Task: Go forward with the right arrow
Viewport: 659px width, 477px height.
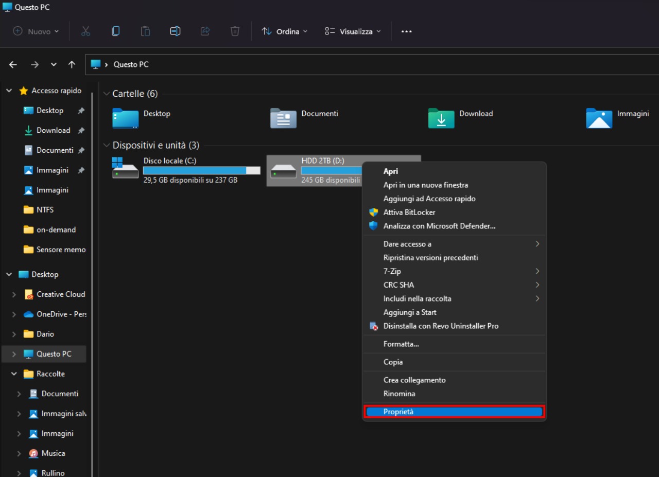Action: click(34, 64)
